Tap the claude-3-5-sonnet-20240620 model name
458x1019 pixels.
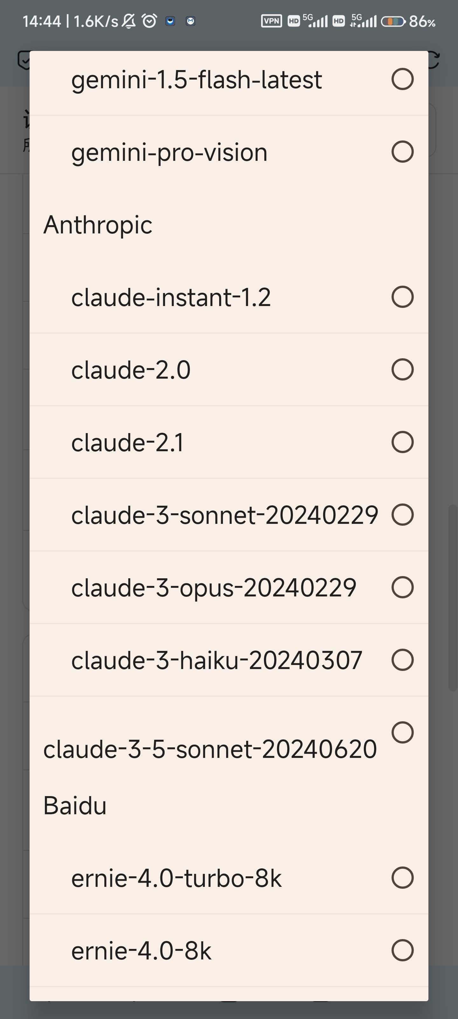coord(210,749)
